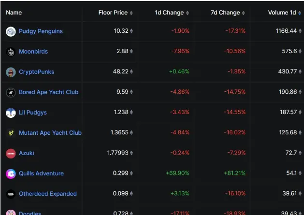Open the Otherdeed Expanded collection link
The height and width of the screenshot is (215, 304).
tap(48, 194)
